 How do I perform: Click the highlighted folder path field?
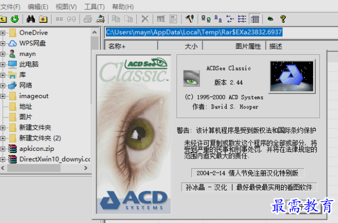coord(194,33)
